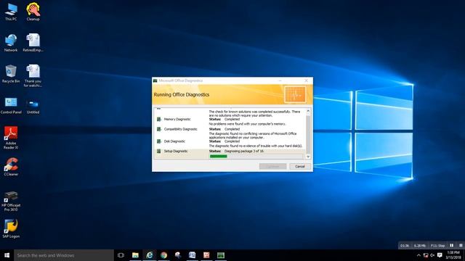Minimize the Office Diagnostics window
The image size is (465, 261).
tap(280, 80)
